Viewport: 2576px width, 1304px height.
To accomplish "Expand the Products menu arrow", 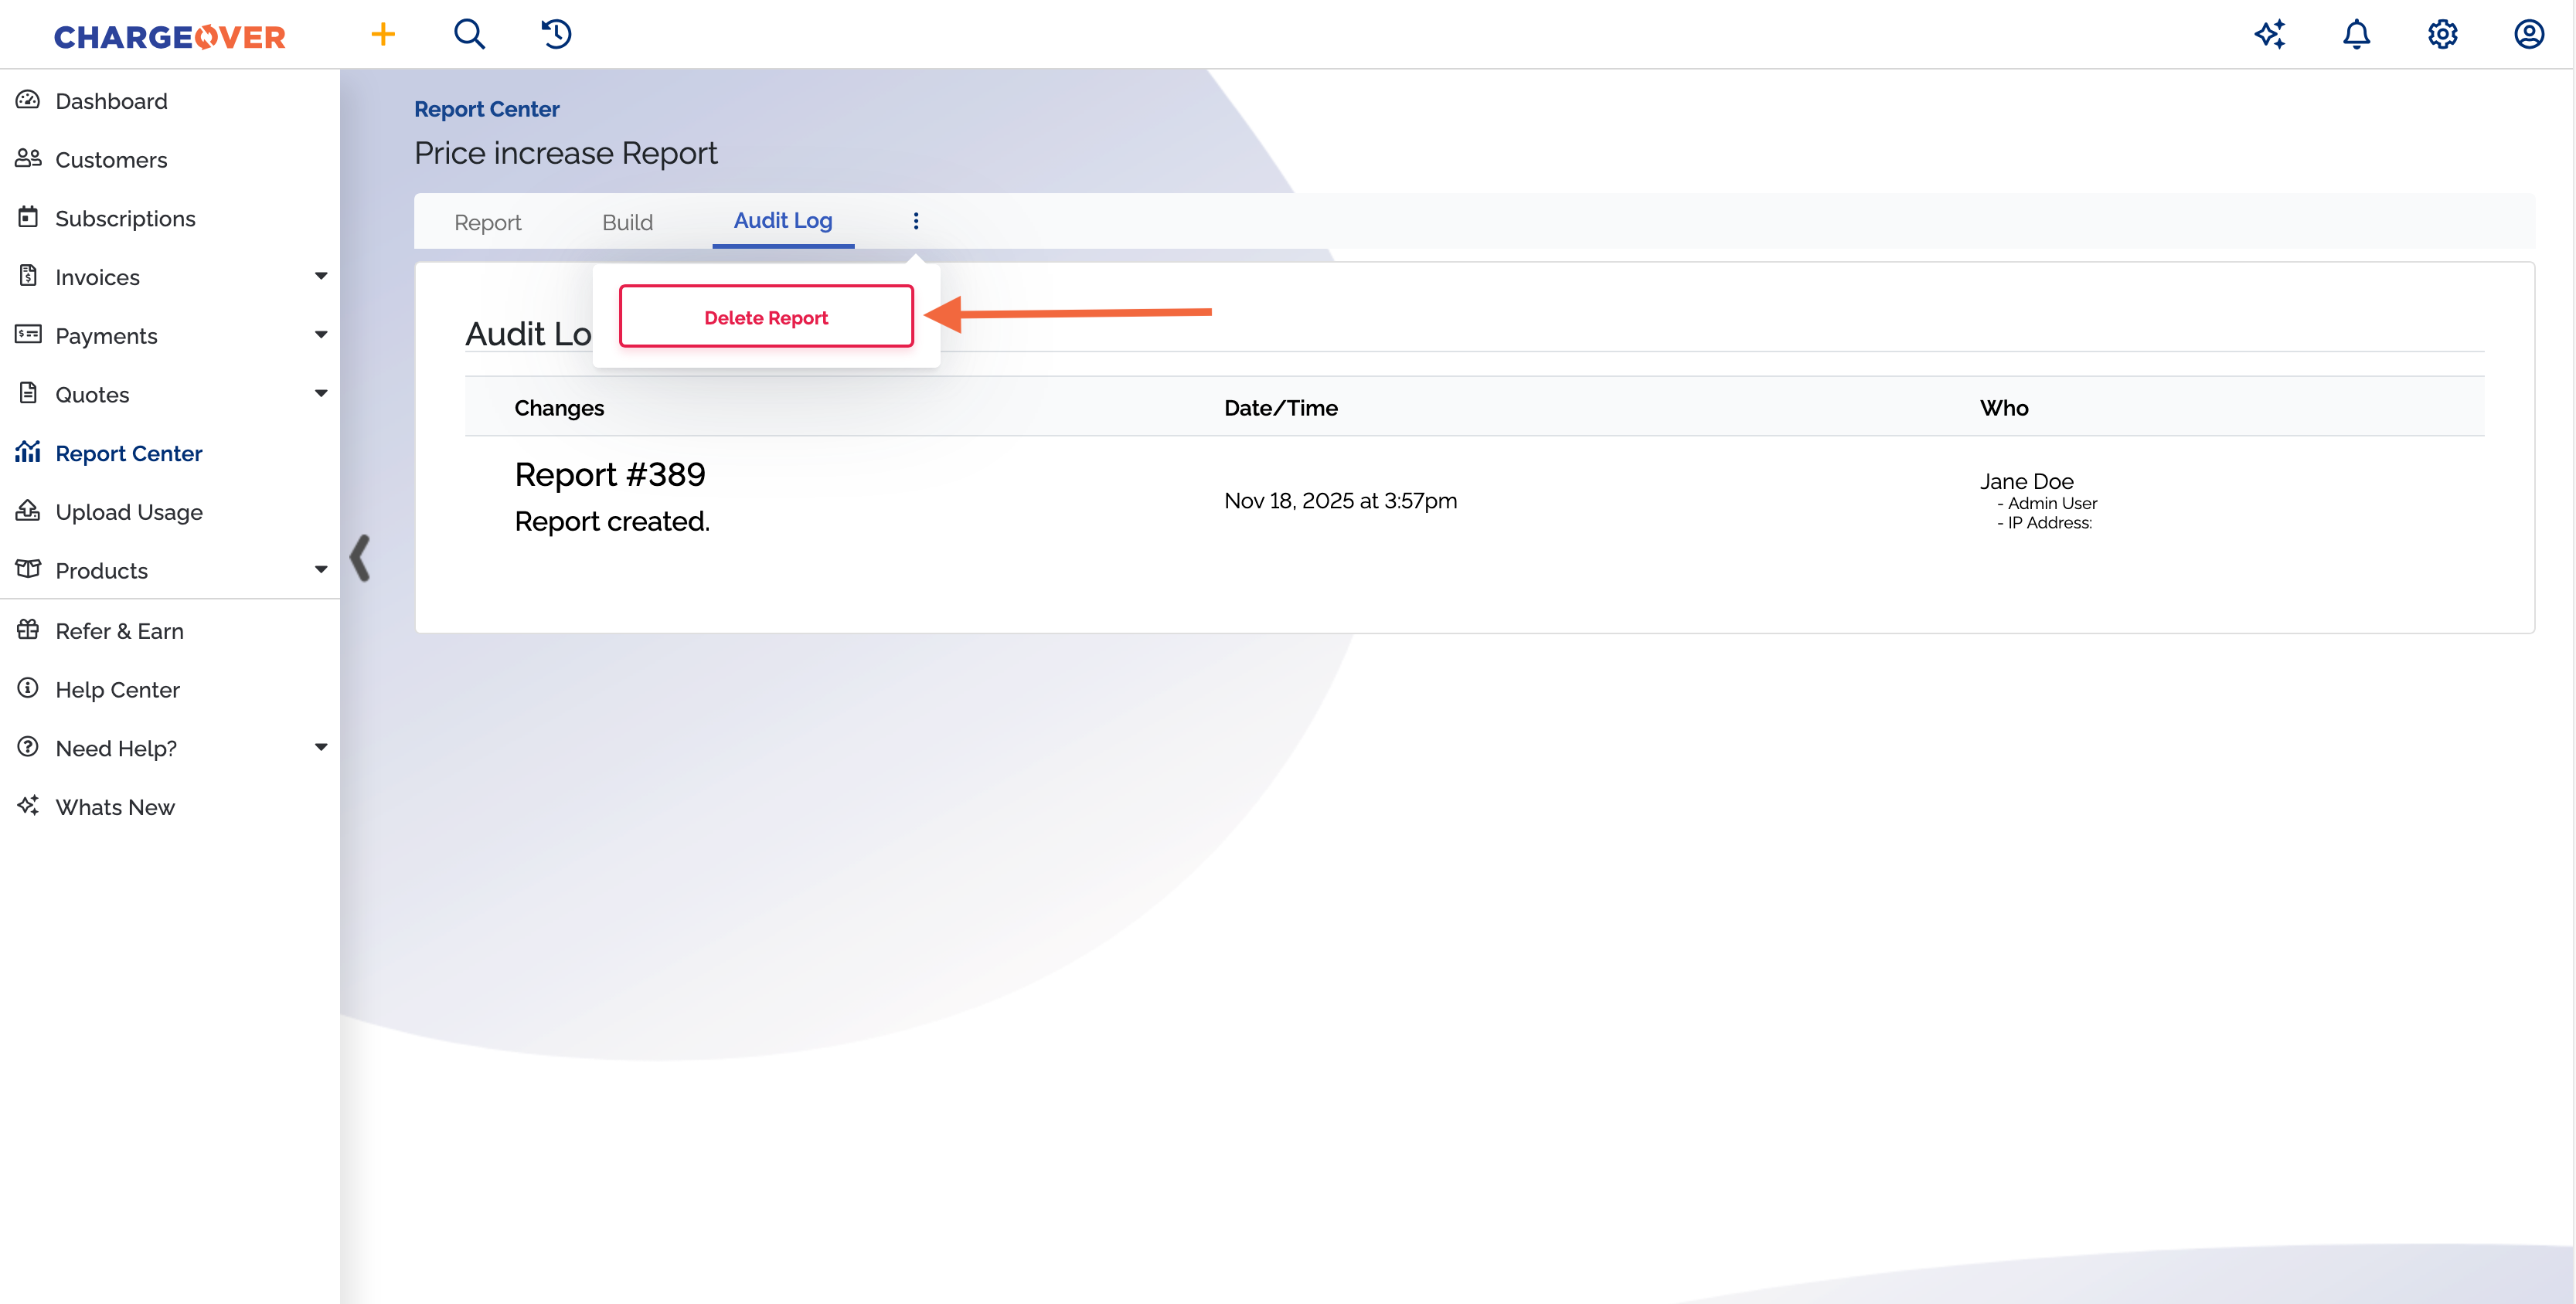I will 320,571.
